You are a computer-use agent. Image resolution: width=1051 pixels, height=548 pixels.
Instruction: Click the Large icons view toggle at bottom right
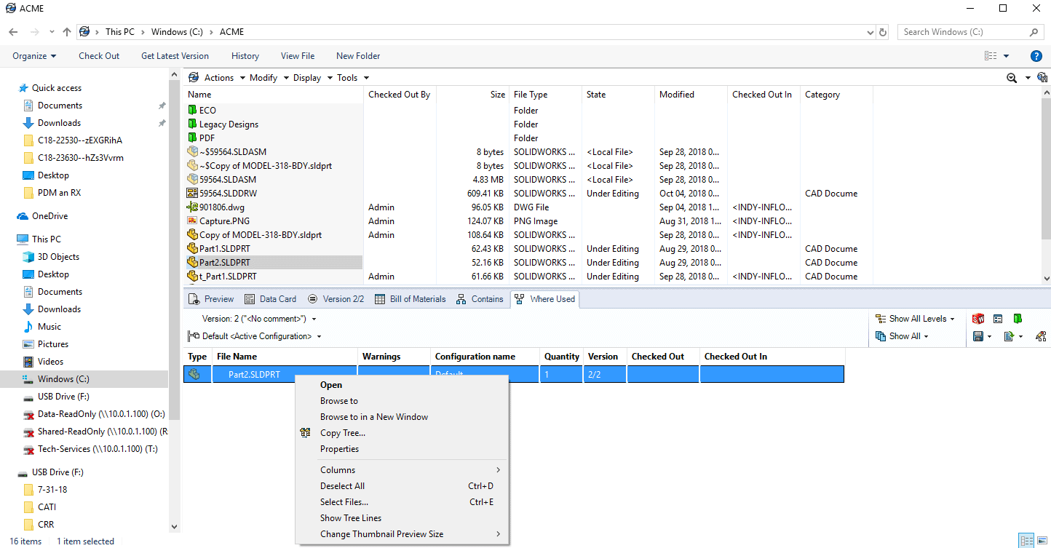pyautogui.click(x=1042, y=541)
